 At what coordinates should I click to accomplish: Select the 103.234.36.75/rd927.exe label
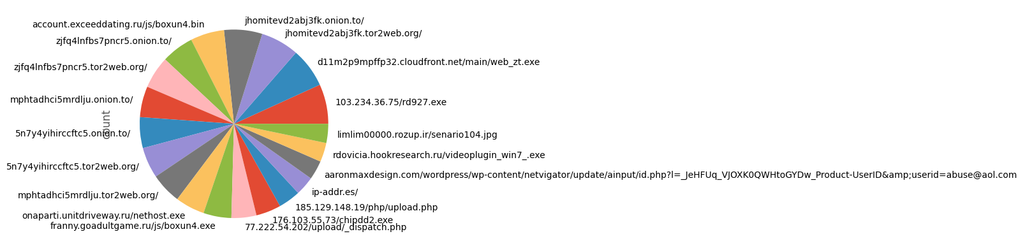391,102
